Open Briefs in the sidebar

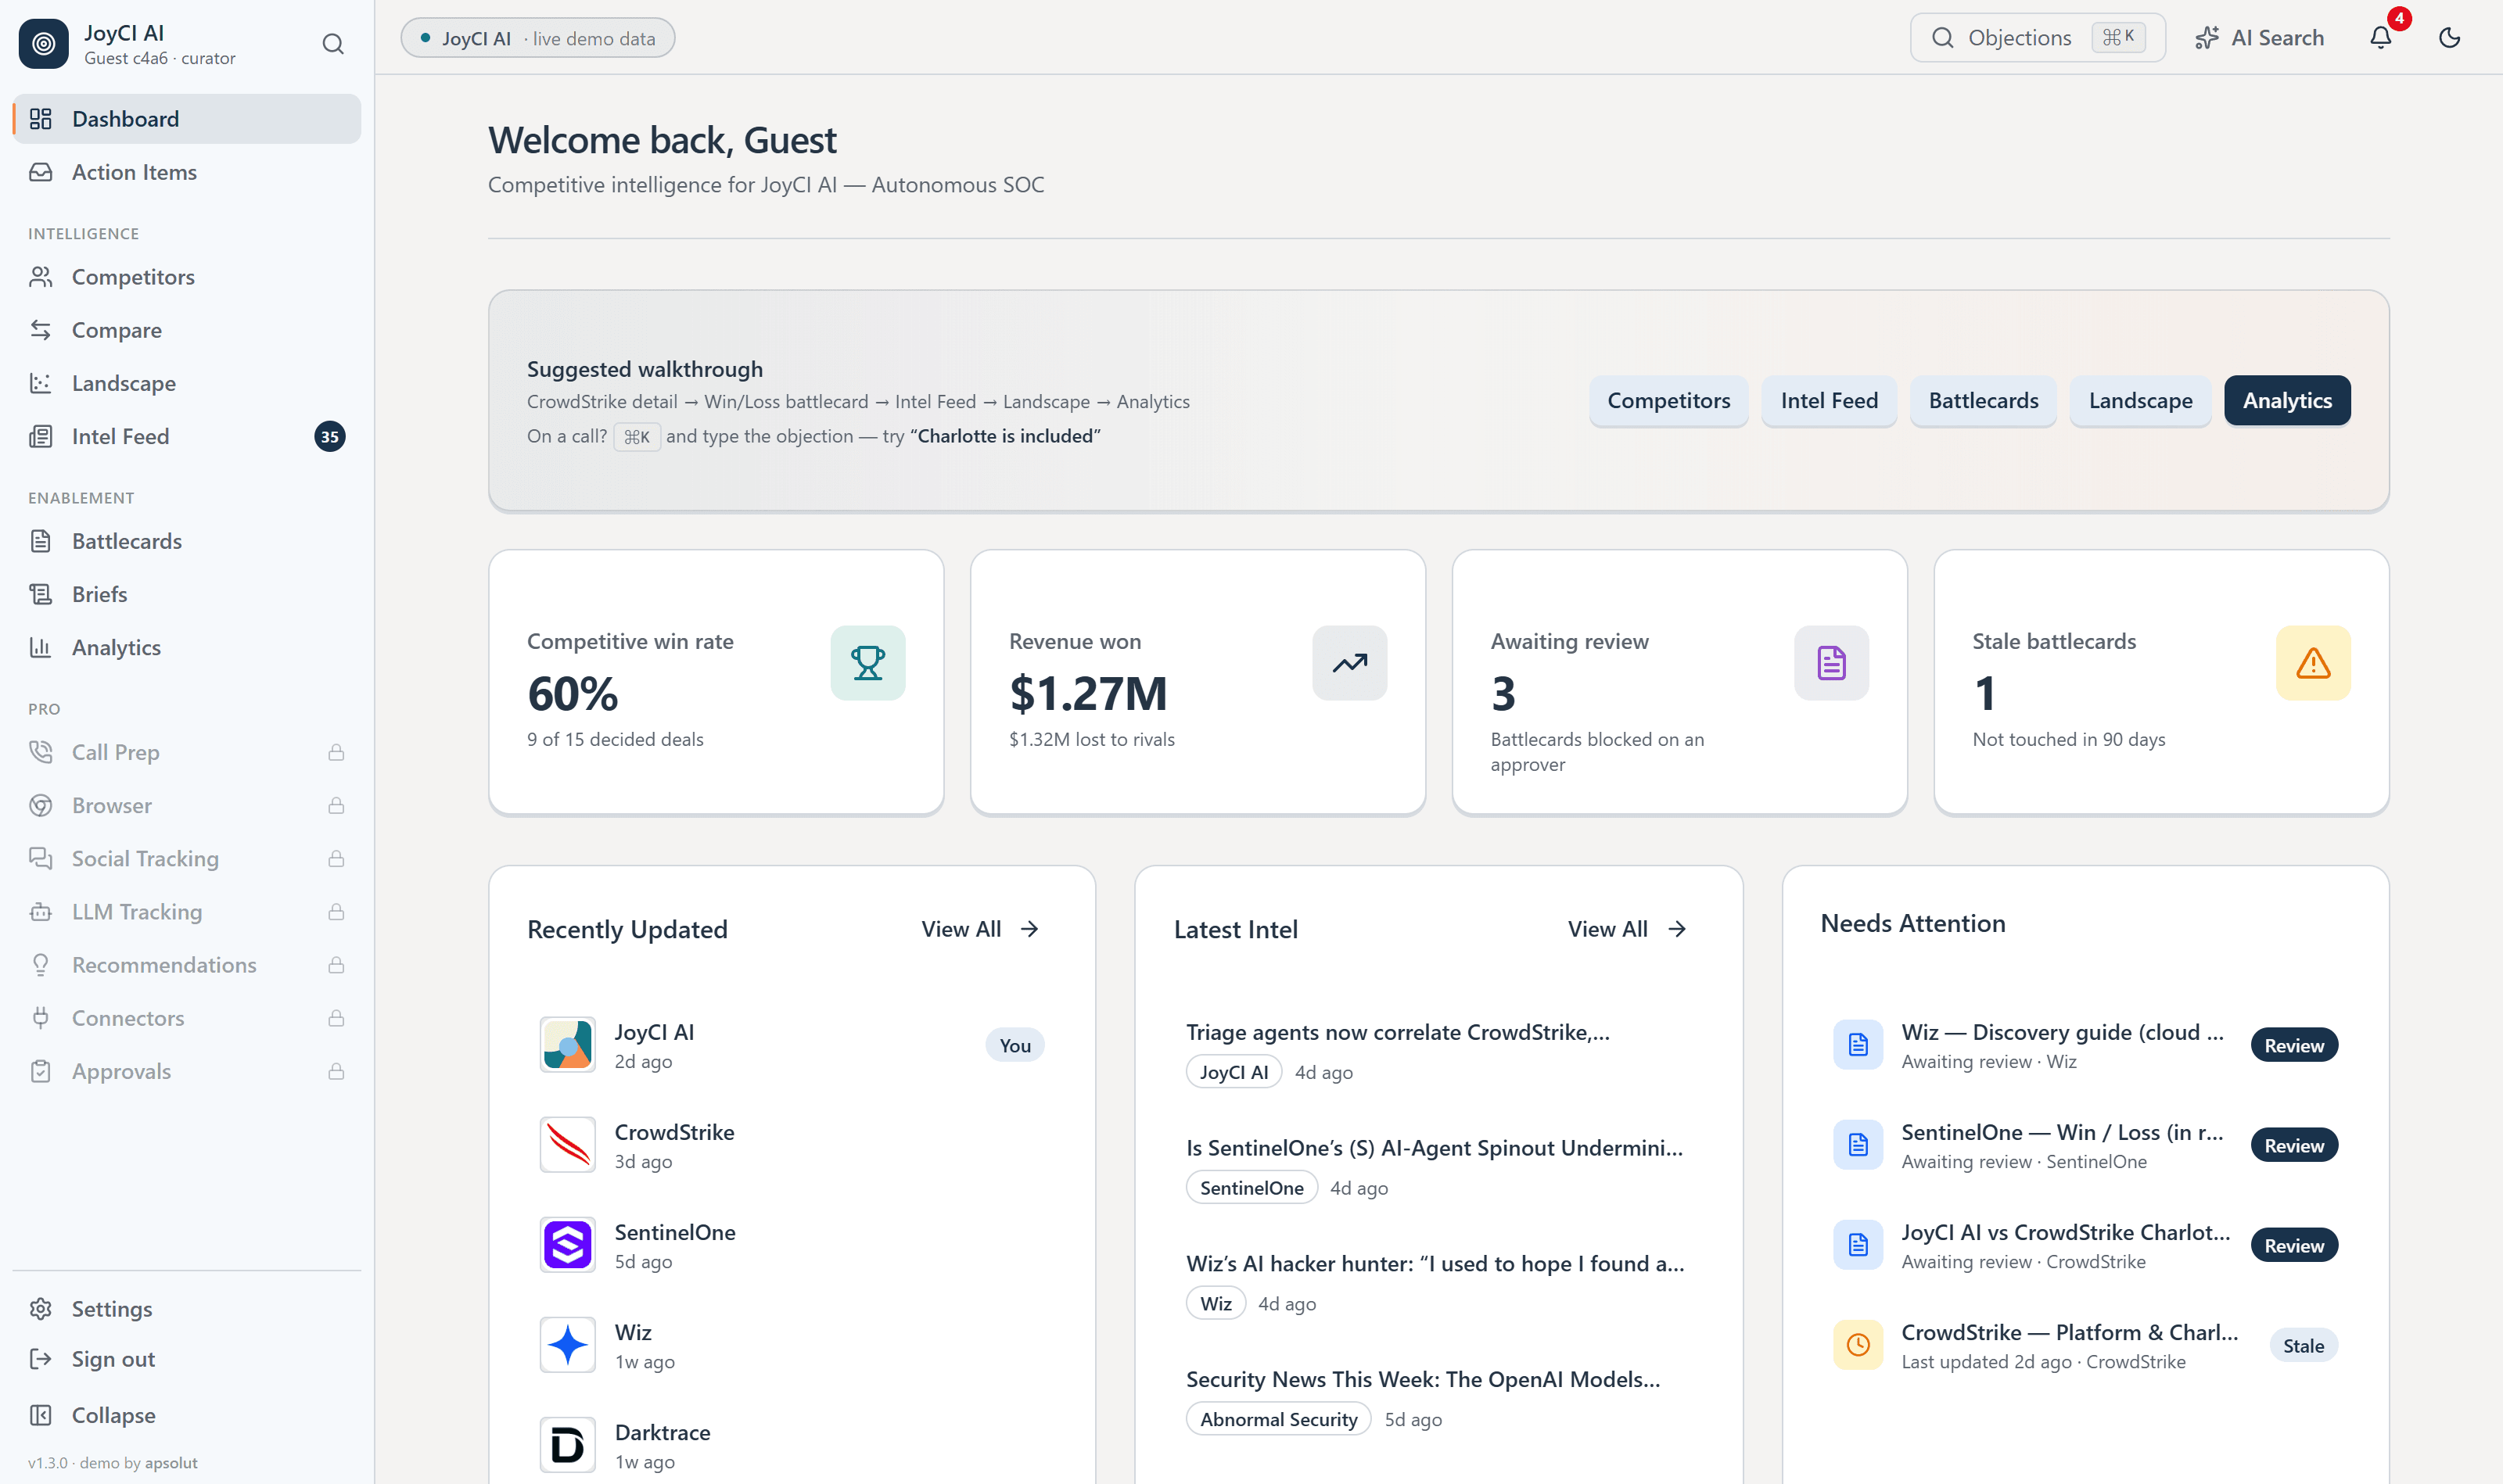[187, 594]
